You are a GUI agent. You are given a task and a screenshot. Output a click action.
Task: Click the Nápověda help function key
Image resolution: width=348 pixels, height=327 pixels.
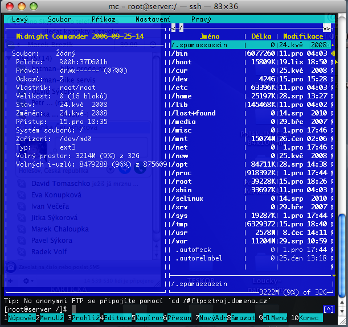[20, 318]
